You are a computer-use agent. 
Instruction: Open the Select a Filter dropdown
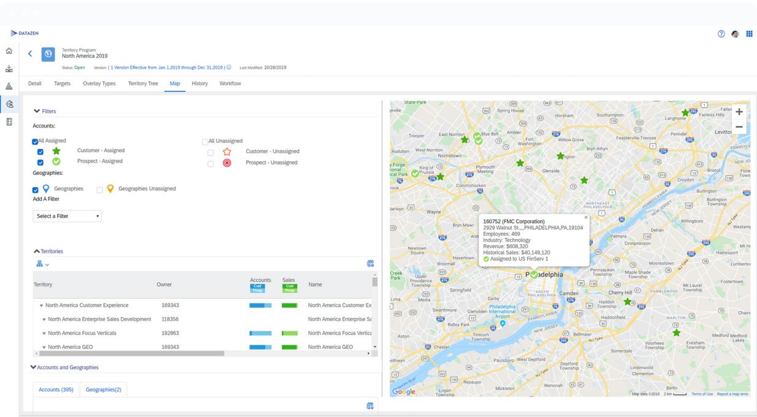[67, 216]
